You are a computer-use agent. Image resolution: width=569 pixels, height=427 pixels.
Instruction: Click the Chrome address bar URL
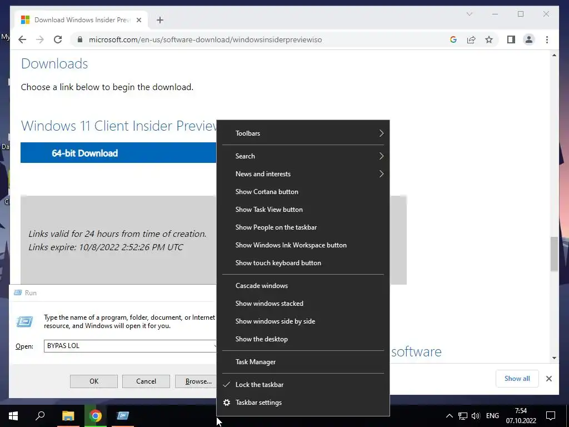click(x=206, y=39)
